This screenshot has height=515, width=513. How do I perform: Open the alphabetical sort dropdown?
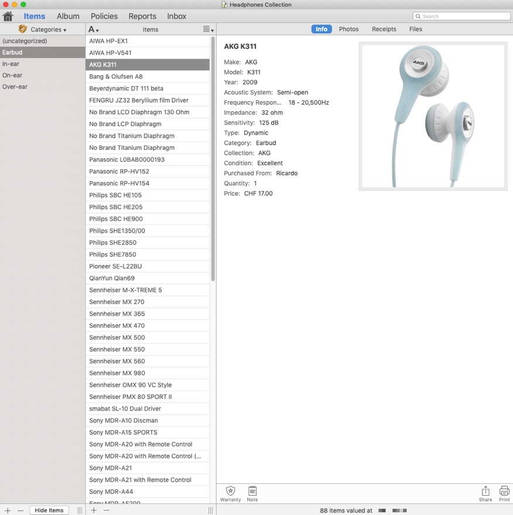coord(94,29)
